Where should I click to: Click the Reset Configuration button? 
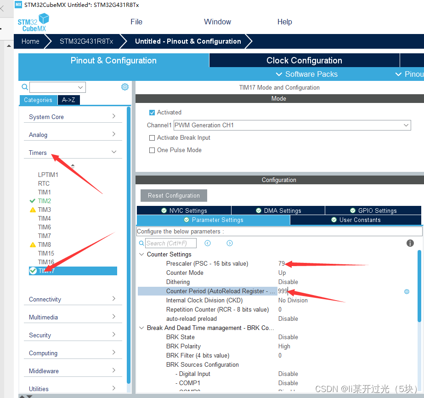point(174,195)
